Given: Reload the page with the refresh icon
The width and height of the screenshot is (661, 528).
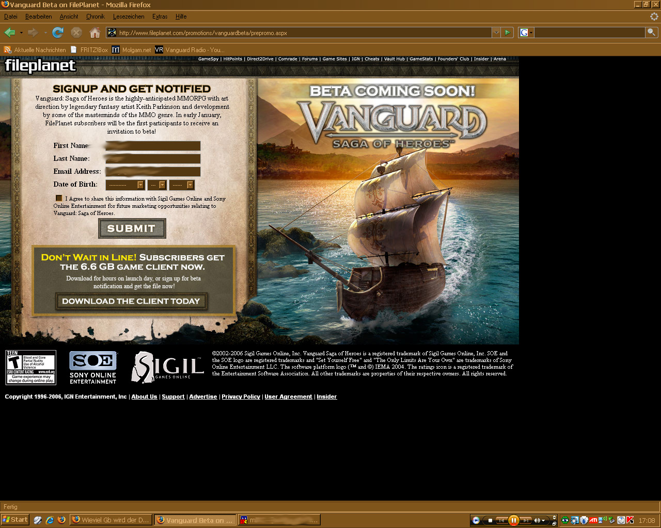Looking at the screenshot, I should (x=58, y=32).
